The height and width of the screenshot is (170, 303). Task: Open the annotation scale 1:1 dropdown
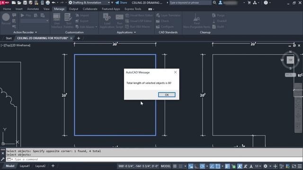point(258,166)
